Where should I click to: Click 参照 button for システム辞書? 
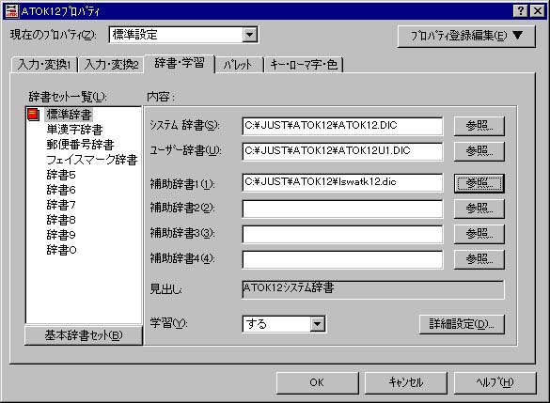pyautogui.click(x=479, y=126)
